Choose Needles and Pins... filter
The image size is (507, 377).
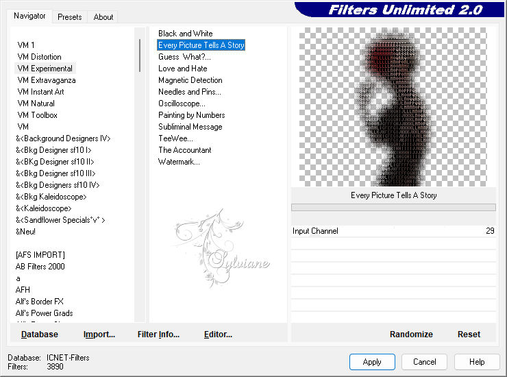click(x=190, y=92)
